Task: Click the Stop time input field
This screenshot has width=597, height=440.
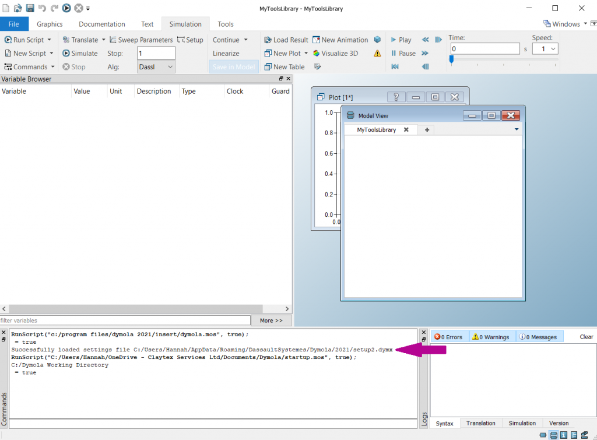Action: pyautogui.click(x=156, y=53)
